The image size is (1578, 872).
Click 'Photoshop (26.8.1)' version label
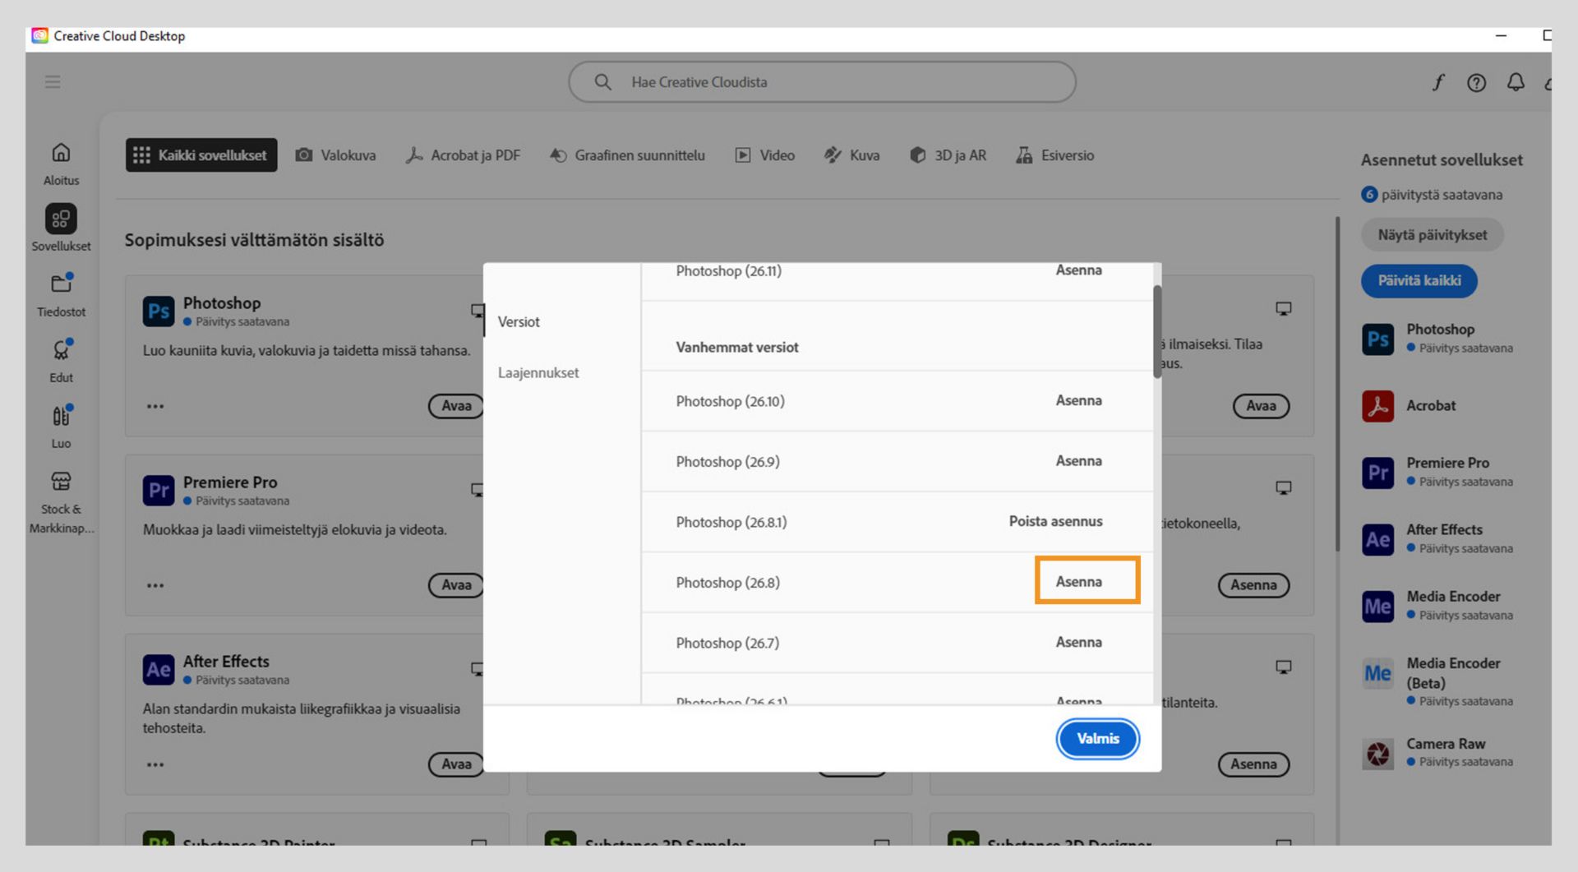pos(731,522)
